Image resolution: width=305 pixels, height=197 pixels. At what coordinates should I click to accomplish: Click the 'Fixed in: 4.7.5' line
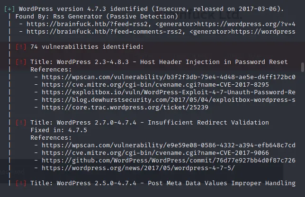[x=59, y=130]
